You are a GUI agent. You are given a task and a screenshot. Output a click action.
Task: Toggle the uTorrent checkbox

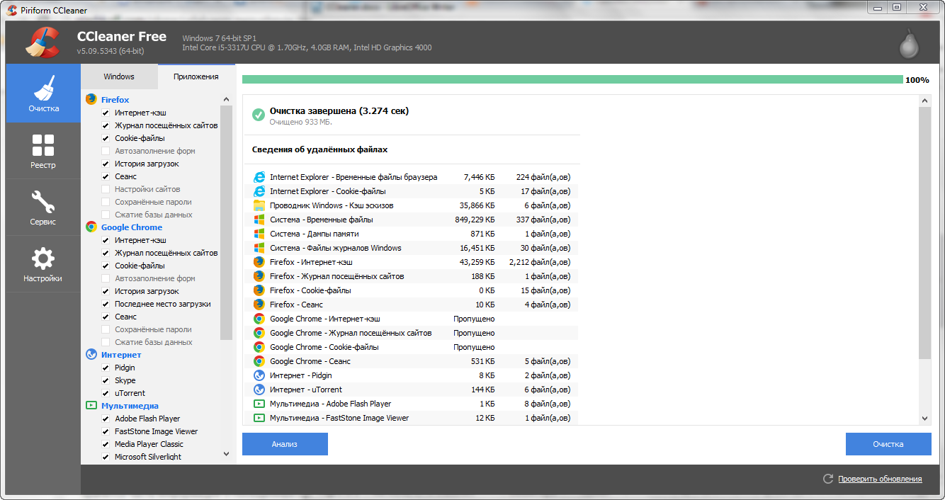(106, 393)
